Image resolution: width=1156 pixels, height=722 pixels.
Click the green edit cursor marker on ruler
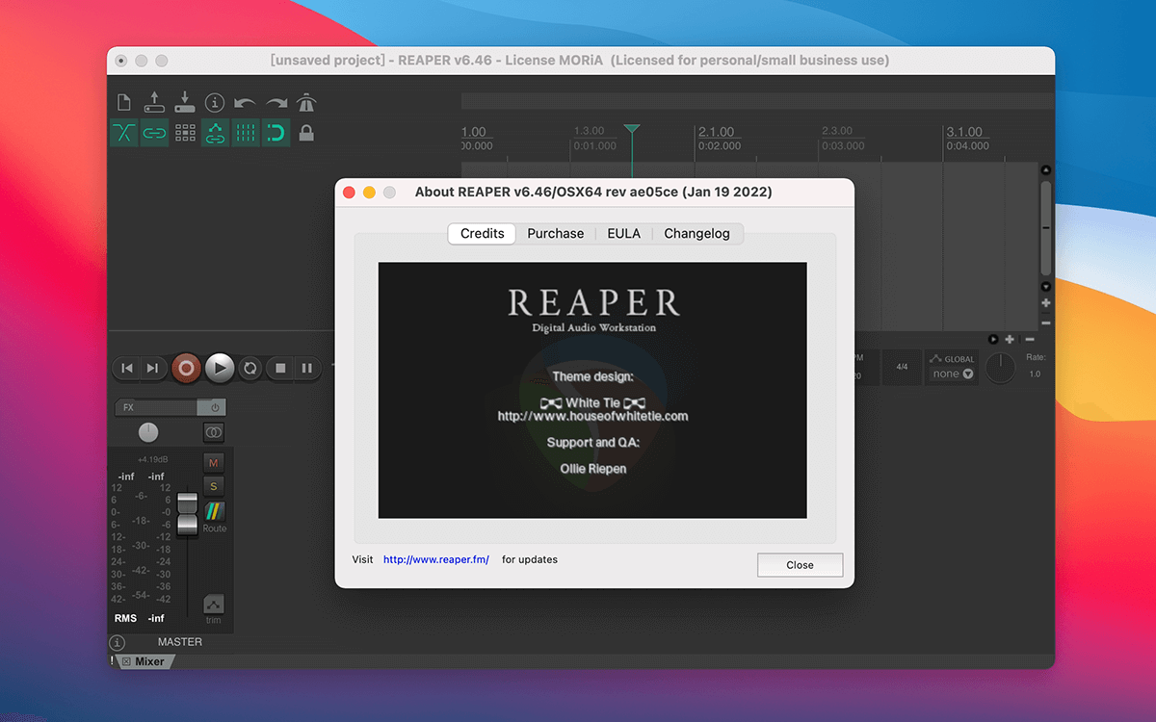[x=631, y=130]
